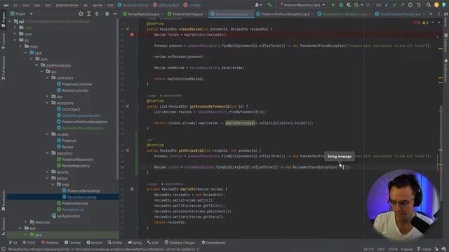The height and width of the screenshot is (252, 449).
Task: Jump to next highlighted error arrow
Action: (x=438, y=22)
